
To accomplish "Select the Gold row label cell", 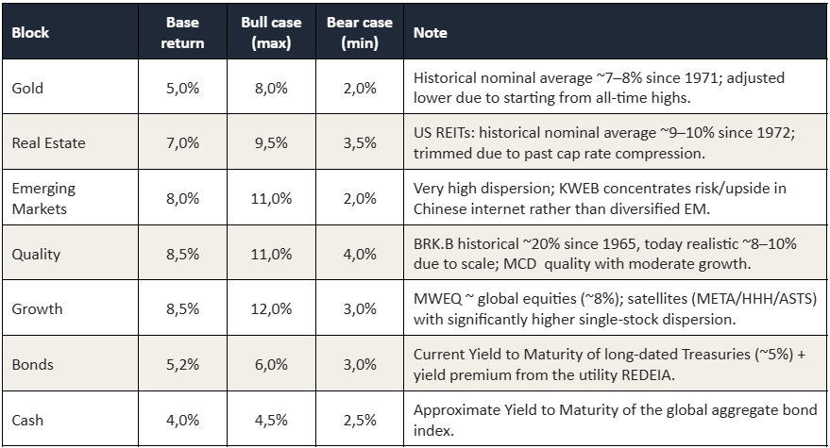I will (x=71, y=87).
